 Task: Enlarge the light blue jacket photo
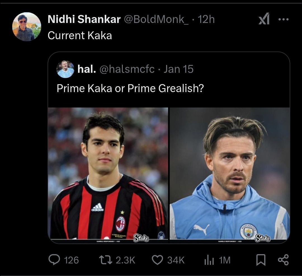(230, 174)
